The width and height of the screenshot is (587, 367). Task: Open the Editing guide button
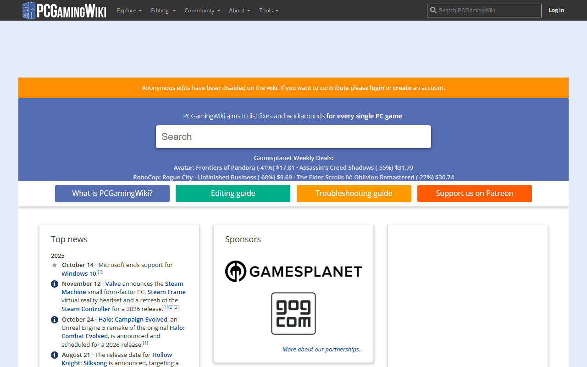233,194
